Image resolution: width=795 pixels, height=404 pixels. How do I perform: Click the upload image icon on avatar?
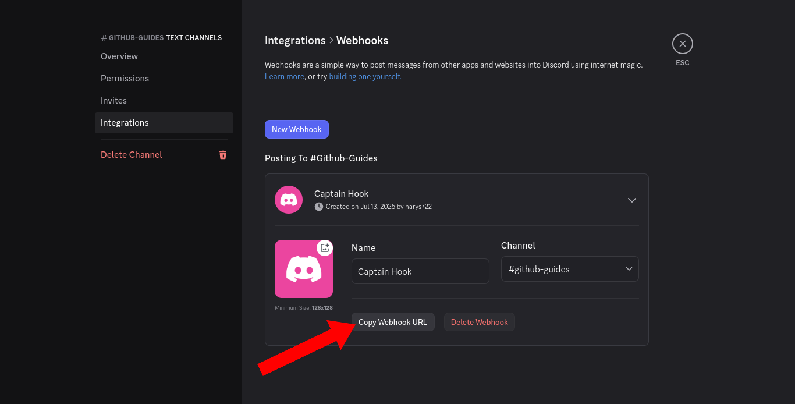(325, 247)
